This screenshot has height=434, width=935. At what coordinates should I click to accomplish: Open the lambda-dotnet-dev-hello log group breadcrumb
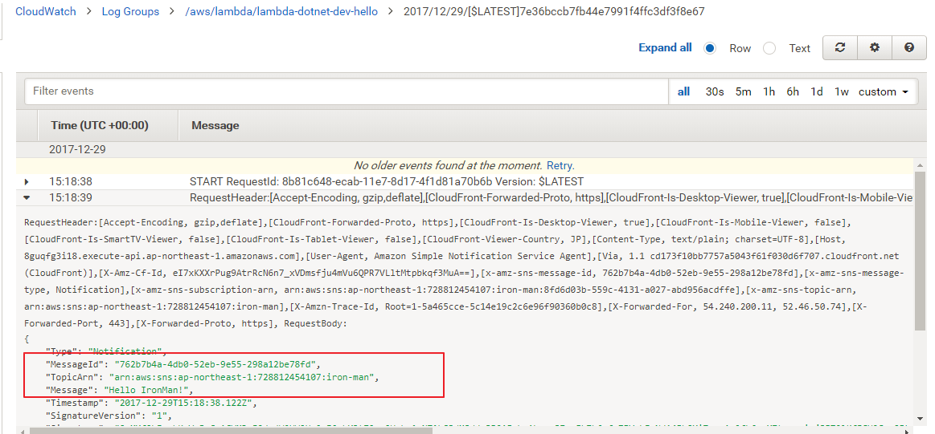pyautogui.click(x=281, y=11)
